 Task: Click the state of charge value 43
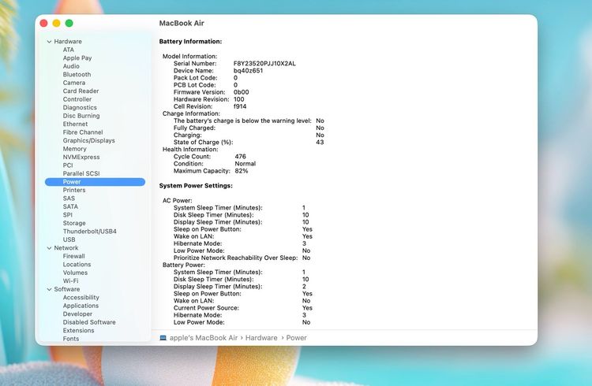coord(320,142)
